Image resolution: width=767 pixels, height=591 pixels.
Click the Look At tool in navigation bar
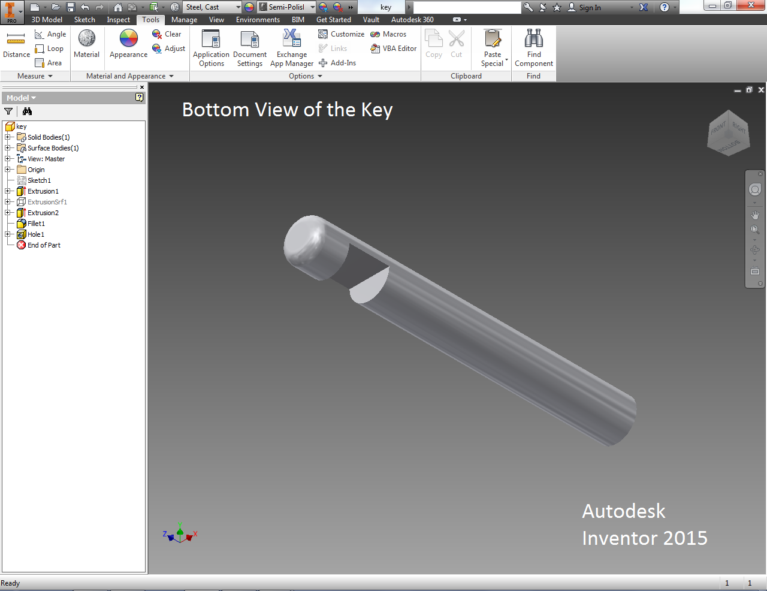755,271
